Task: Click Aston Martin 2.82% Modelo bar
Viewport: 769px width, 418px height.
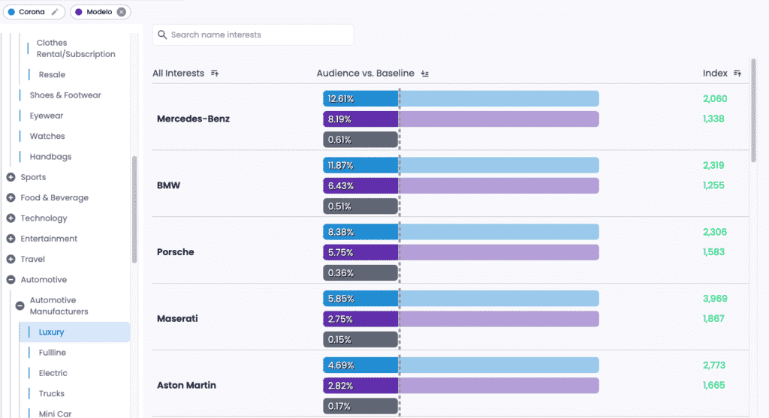Action: tap(461, 386)
